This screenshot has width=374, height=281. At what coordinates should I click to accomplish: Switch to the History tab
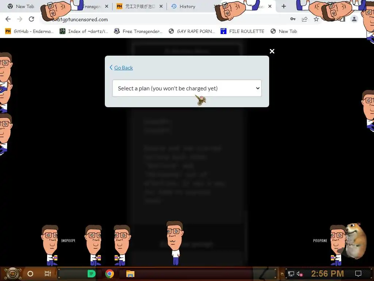pos(187,7)
